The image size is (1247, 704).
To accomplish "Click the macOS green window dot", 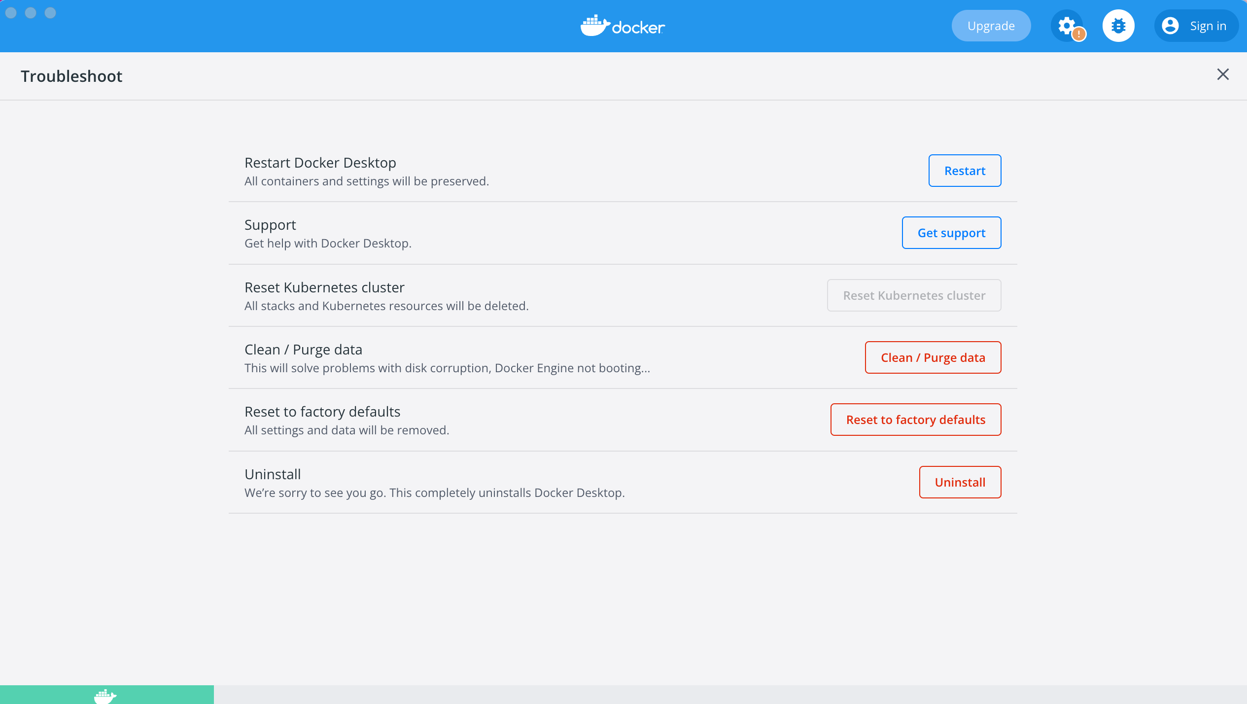I will (50, 13).
